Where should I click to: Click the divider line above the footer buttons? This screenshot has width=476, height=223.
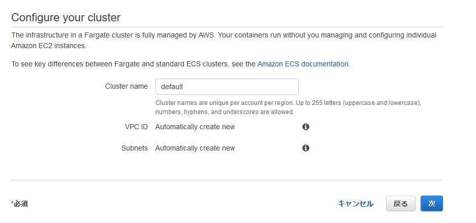coord(227,180)
